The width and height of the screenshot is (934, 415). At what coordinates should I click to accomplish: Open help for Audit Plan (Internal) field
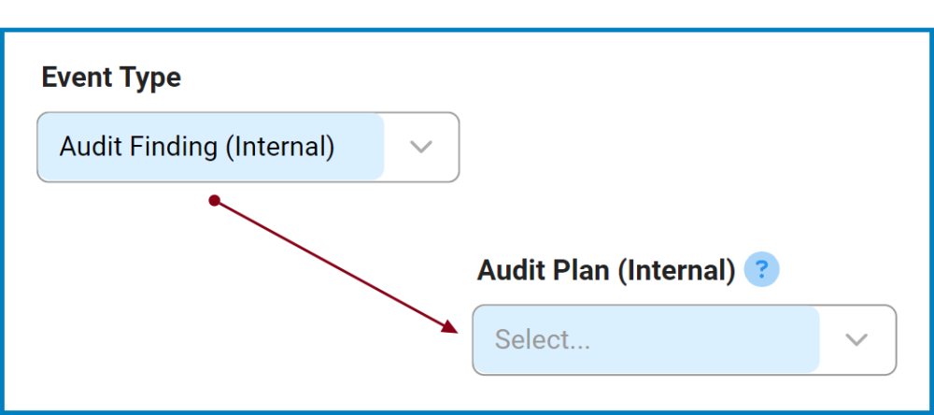click(x=762, y=271)
